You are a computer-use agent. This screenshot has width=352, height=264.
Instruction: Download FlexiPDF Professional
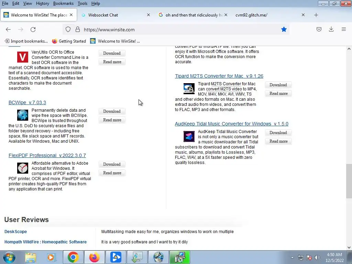pos(112,164)
